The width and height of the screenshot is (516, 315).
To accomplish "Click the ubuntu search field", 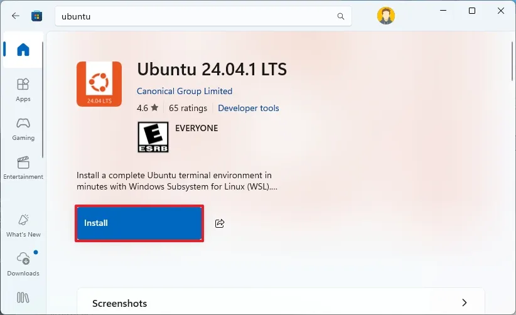I will click(x=203, y=16).
